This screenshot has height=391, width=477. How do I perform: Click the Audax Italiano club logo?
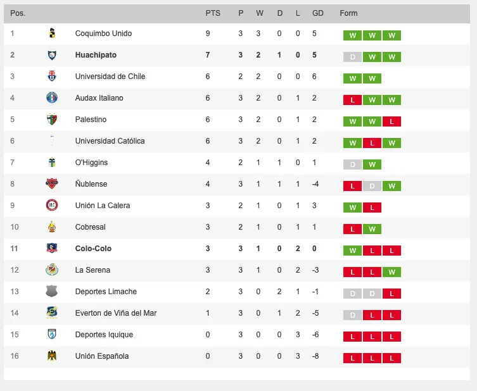coord(52,98)
